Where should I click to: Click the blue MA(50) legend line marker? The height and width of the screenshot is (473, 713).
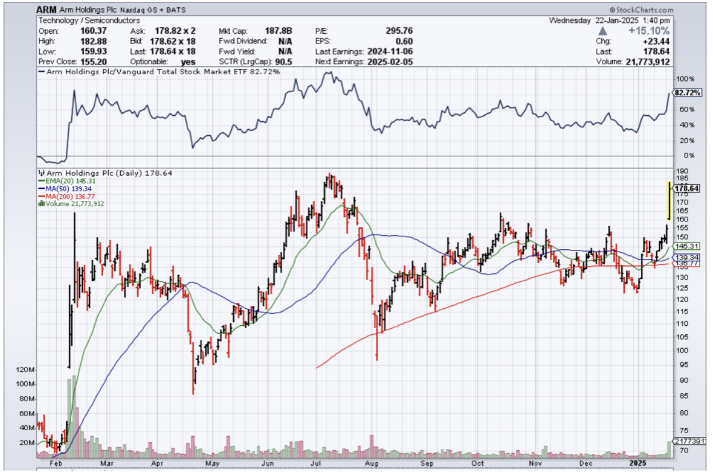(41, 189)
